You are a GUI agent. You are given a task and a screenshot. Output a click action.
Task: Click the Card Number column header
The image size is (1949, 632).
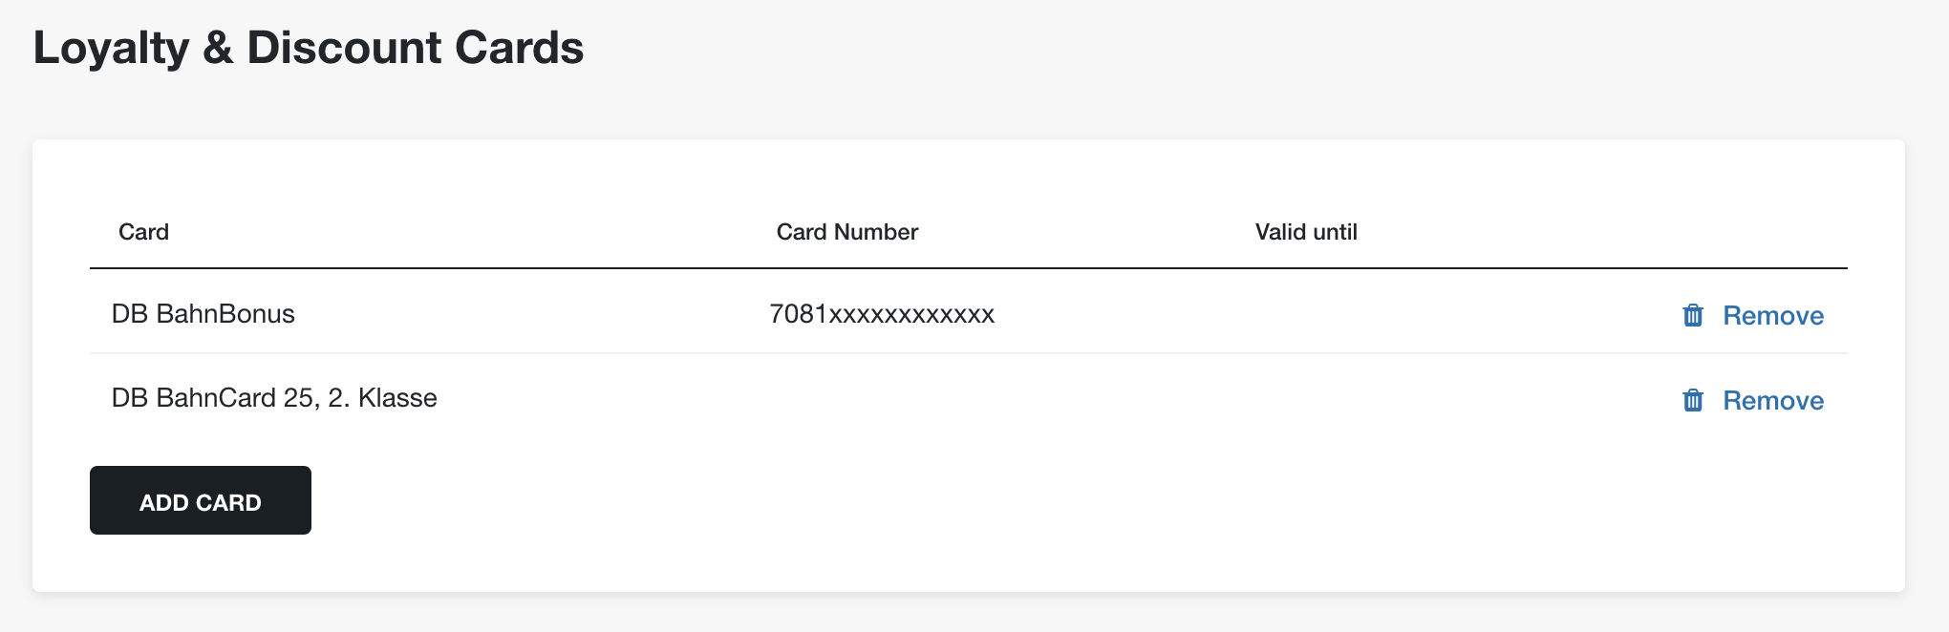click(846, 232)
